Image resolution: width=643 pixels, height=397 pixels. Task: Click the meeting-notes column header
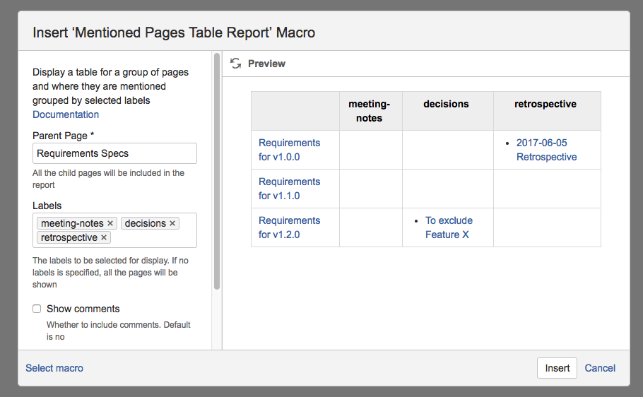(x=370, y=111)
